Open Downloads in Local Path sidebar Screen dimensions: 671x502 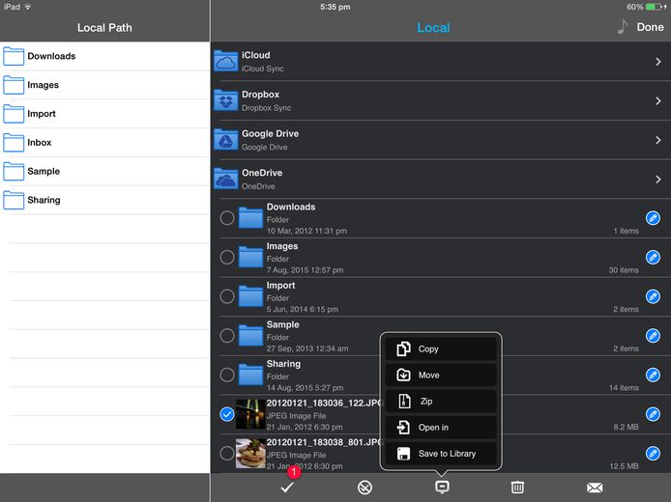[104, 56]
